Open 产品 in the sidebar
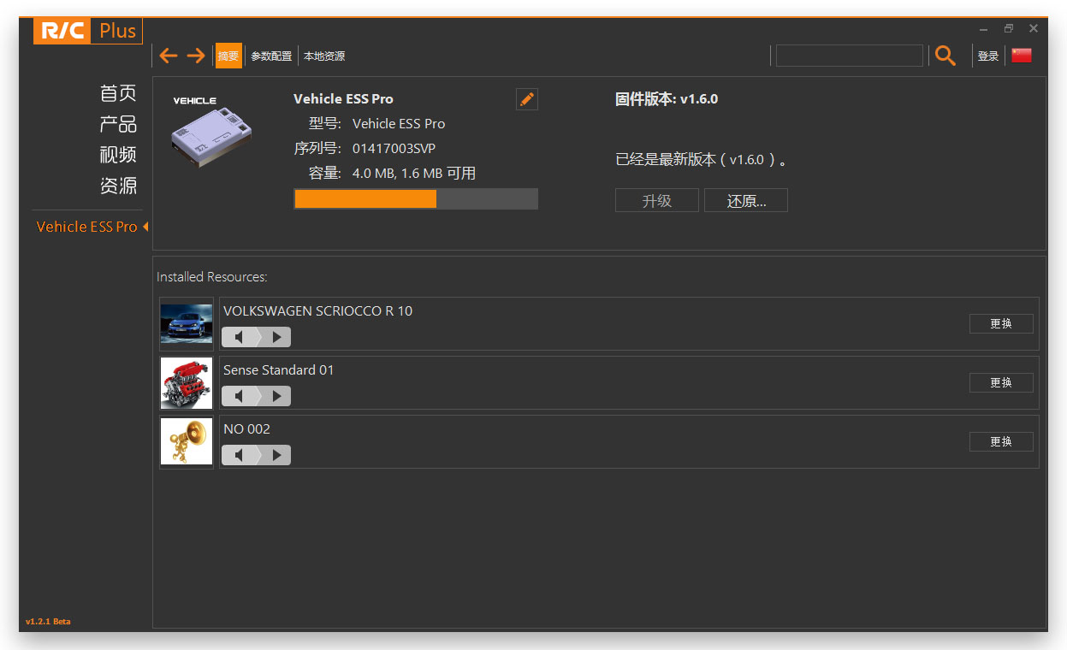Image resolution: width=1067 pixels, height=650 pixels. click(118, 123)
